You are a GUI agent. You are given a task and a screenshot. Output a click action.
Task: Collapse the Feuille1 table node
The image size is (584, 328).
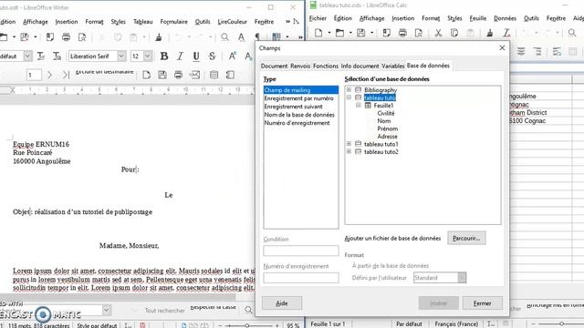coord(359,106)
